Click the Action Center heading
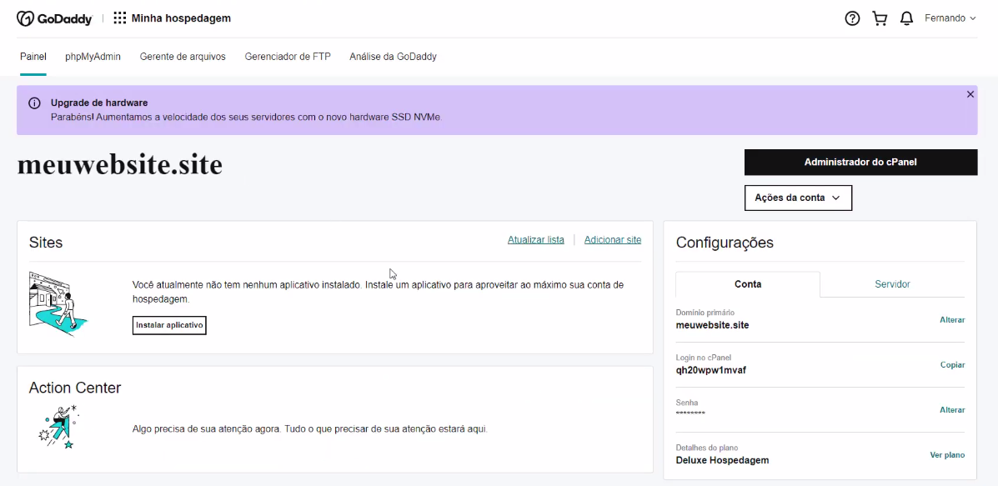This screenshot has height=486, width=998. 75,388
